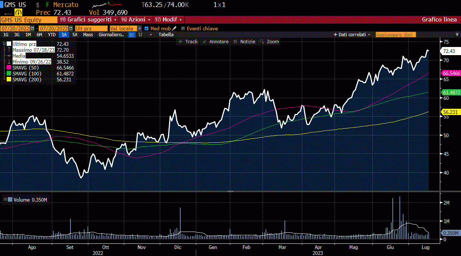Grab the divider handle between price and volume panels
The height and width of the screenshot is (256, 461).
pos(230,191)
